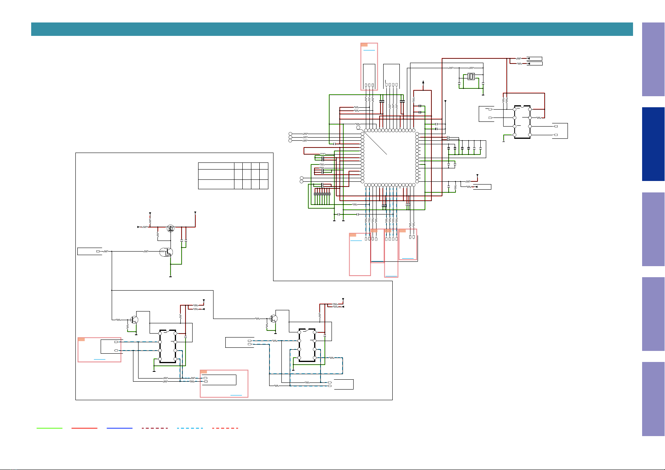Image resolution: width=665 pixels, height=470 pixels.
Task: Click the NPN transistor beside the lower-right 8-pin IC
Action: [x=273, y=318]
